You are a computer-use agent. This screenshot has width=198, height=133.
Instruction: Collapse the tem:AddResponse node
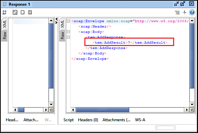(x=68, y=37)
